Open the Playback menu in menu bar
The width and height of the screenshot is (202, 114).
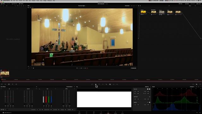(x=33, y=1)
